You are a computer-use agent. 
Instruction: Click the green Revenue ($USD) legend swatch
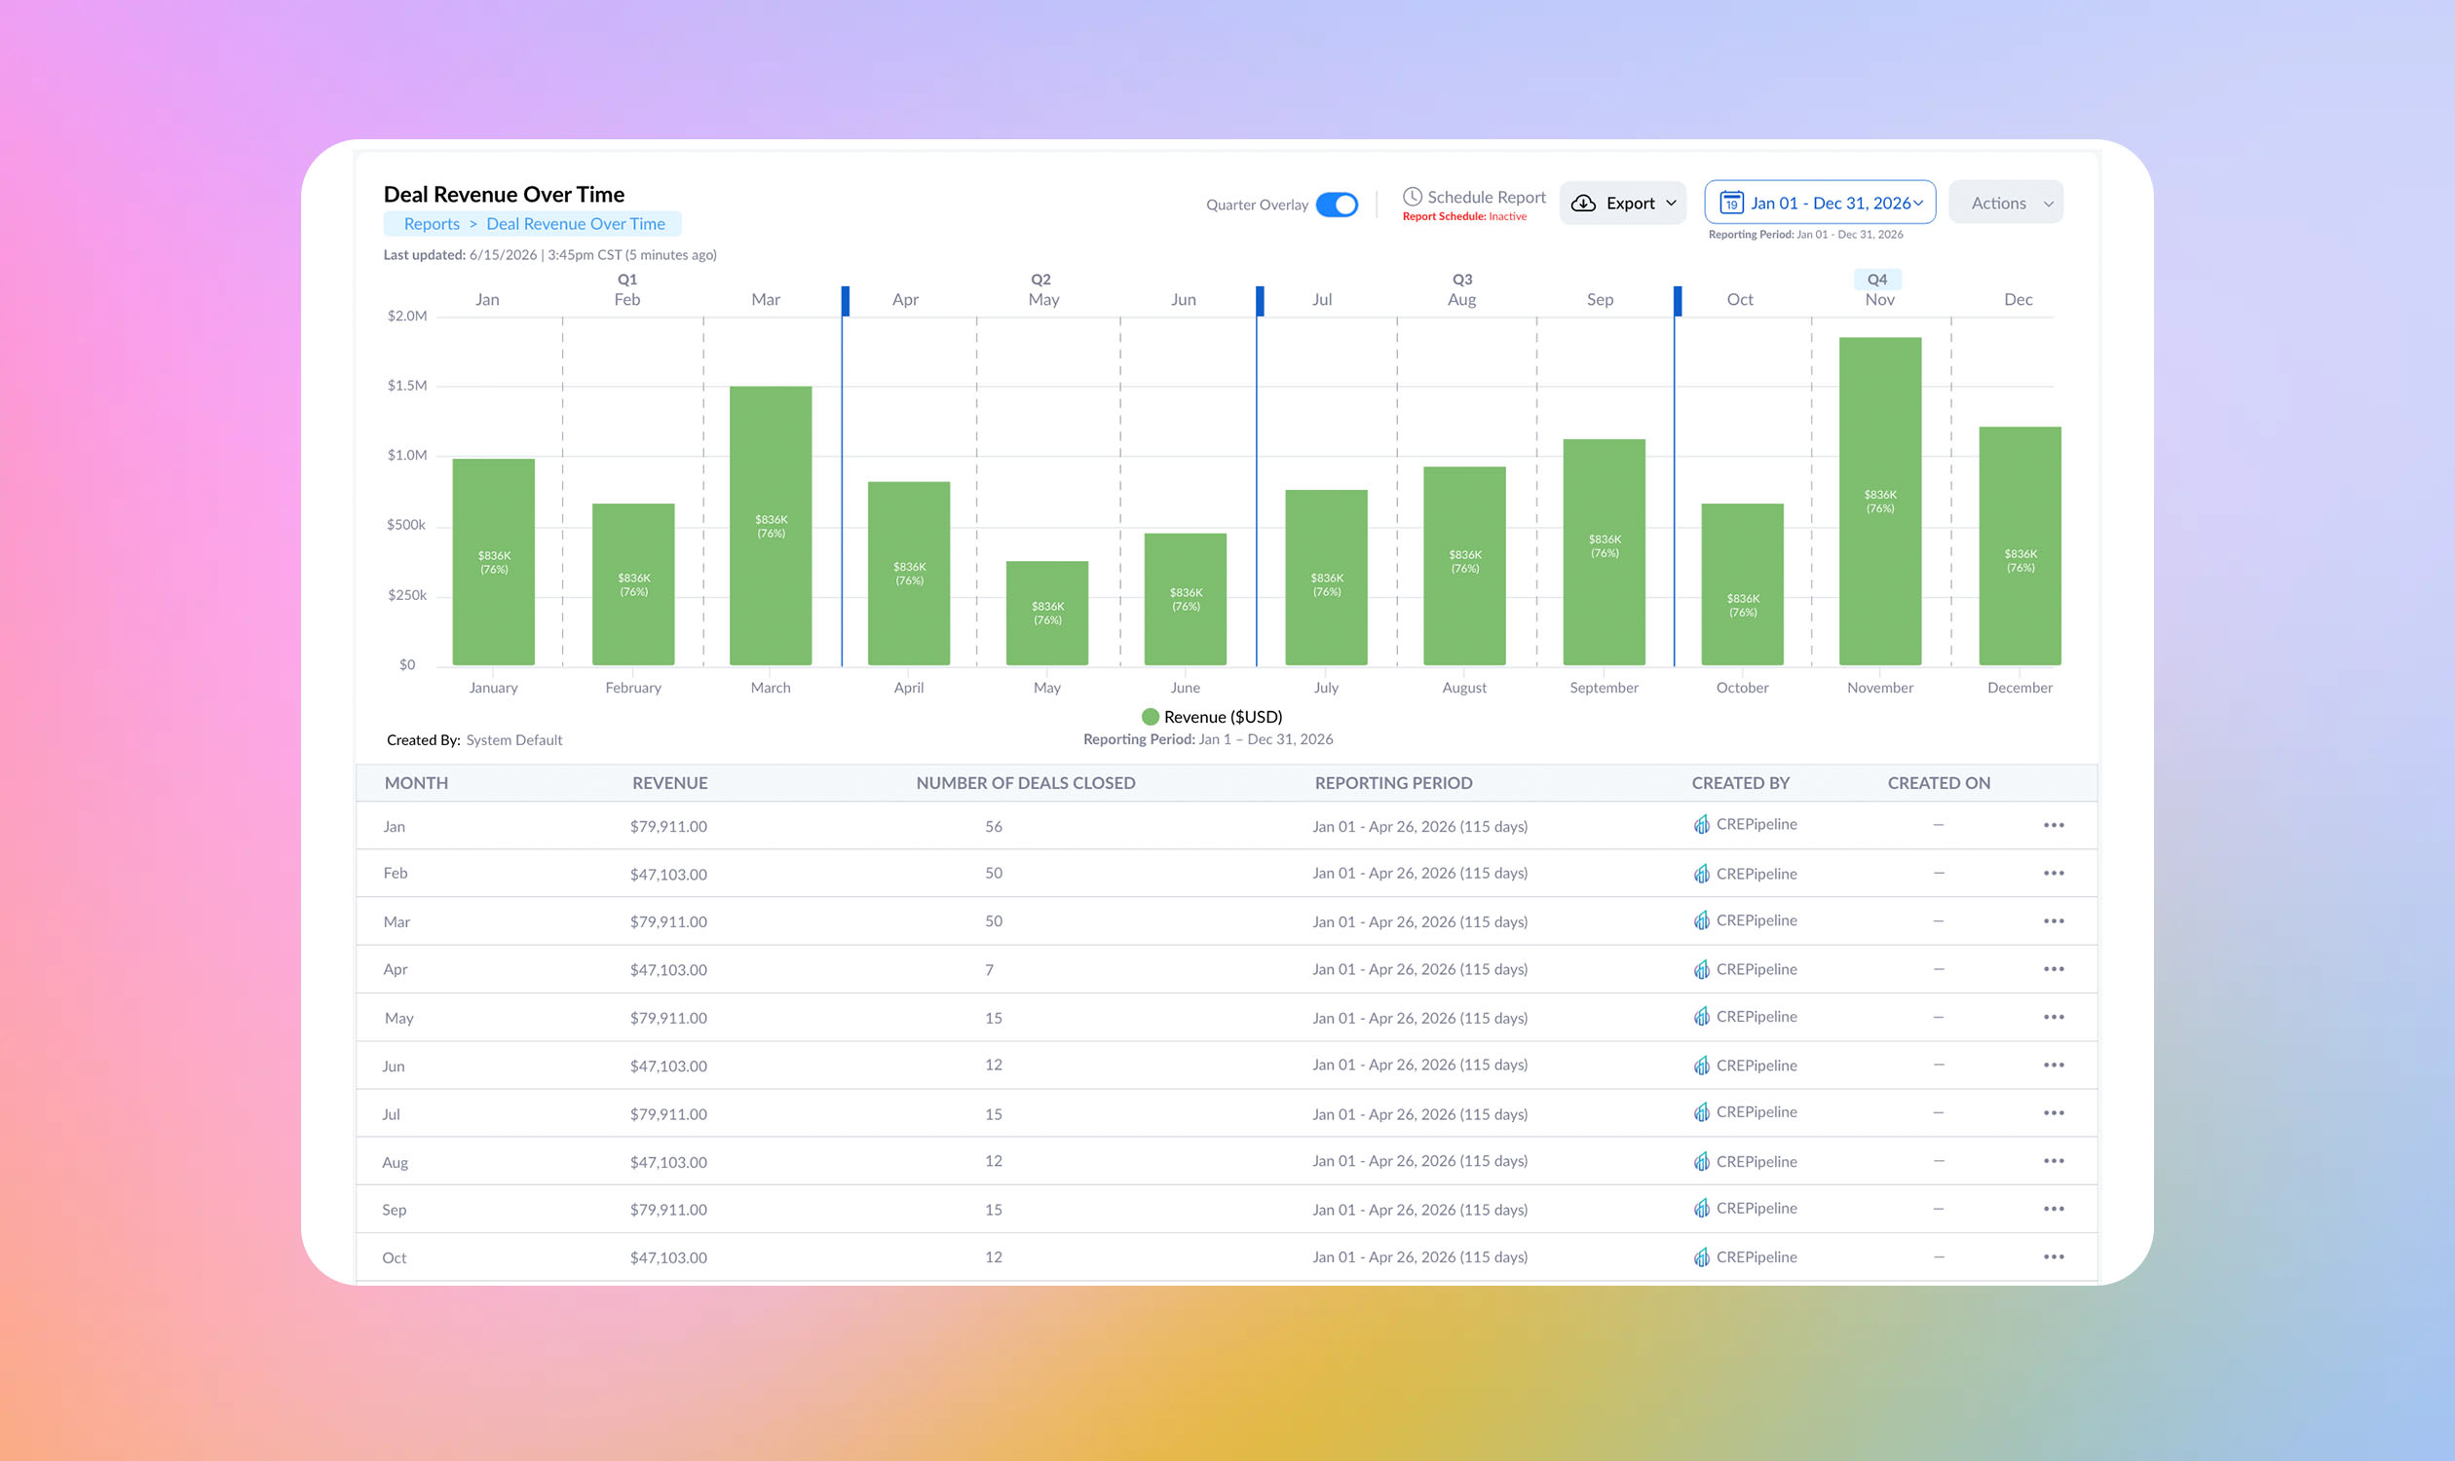(x=1151, y=716)
